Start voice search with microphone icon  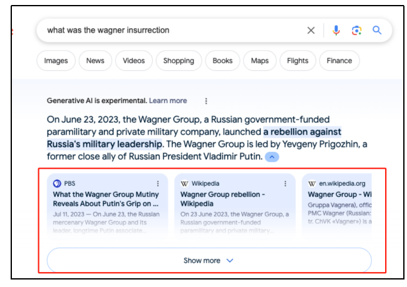coord(336,30)
